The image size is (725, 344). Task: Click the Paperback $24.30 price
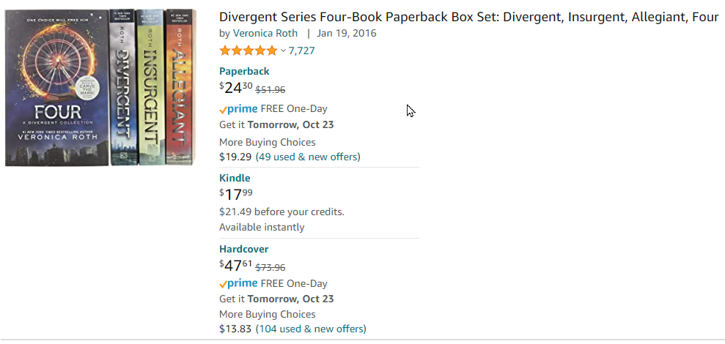pyautogui.click(x=236, y=88)
